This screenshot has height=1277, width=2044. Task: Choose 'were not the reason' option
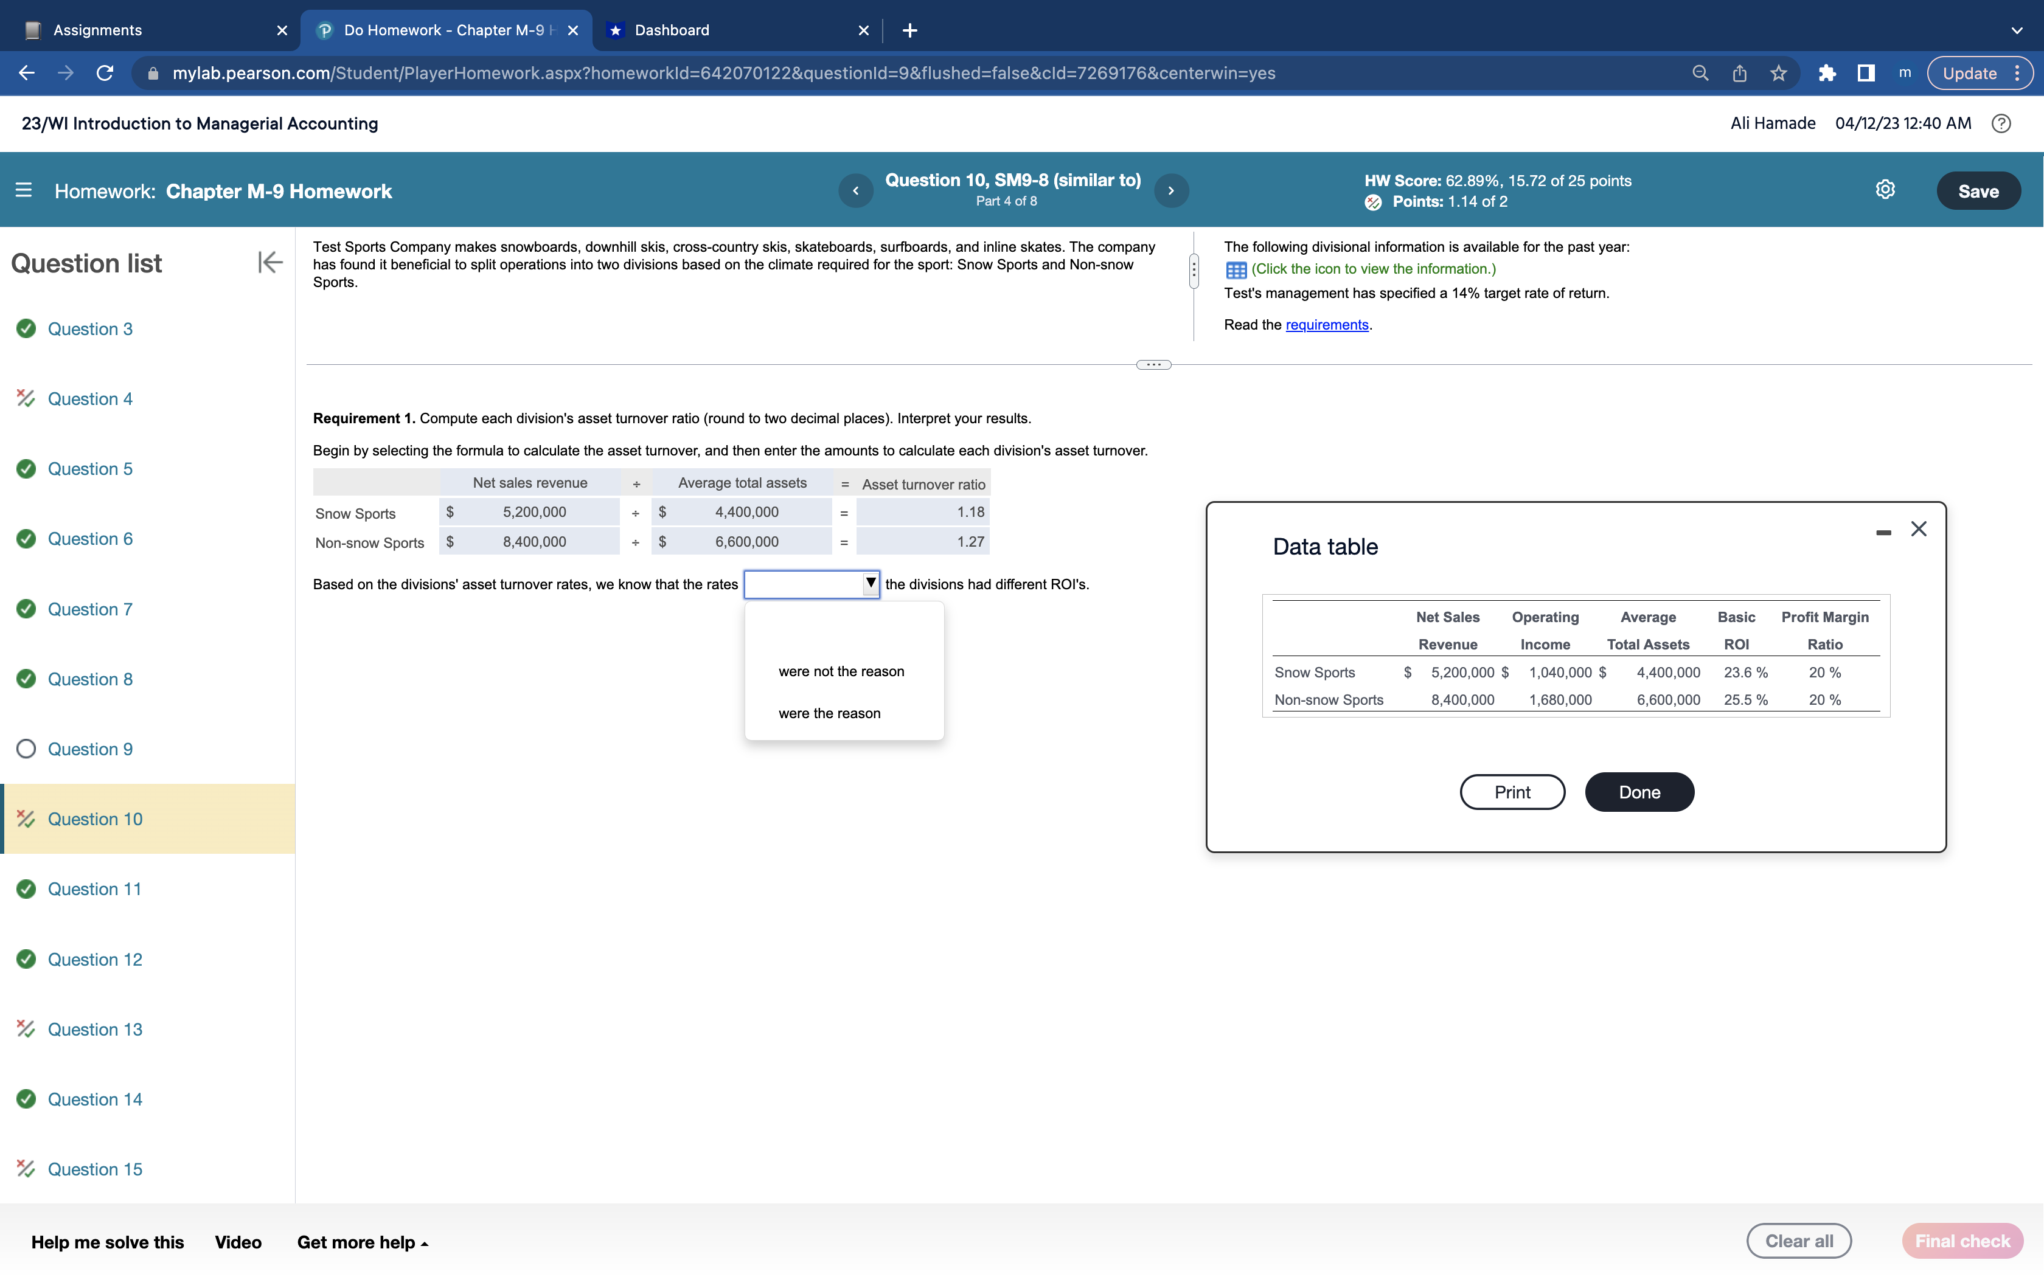point(840,671)
